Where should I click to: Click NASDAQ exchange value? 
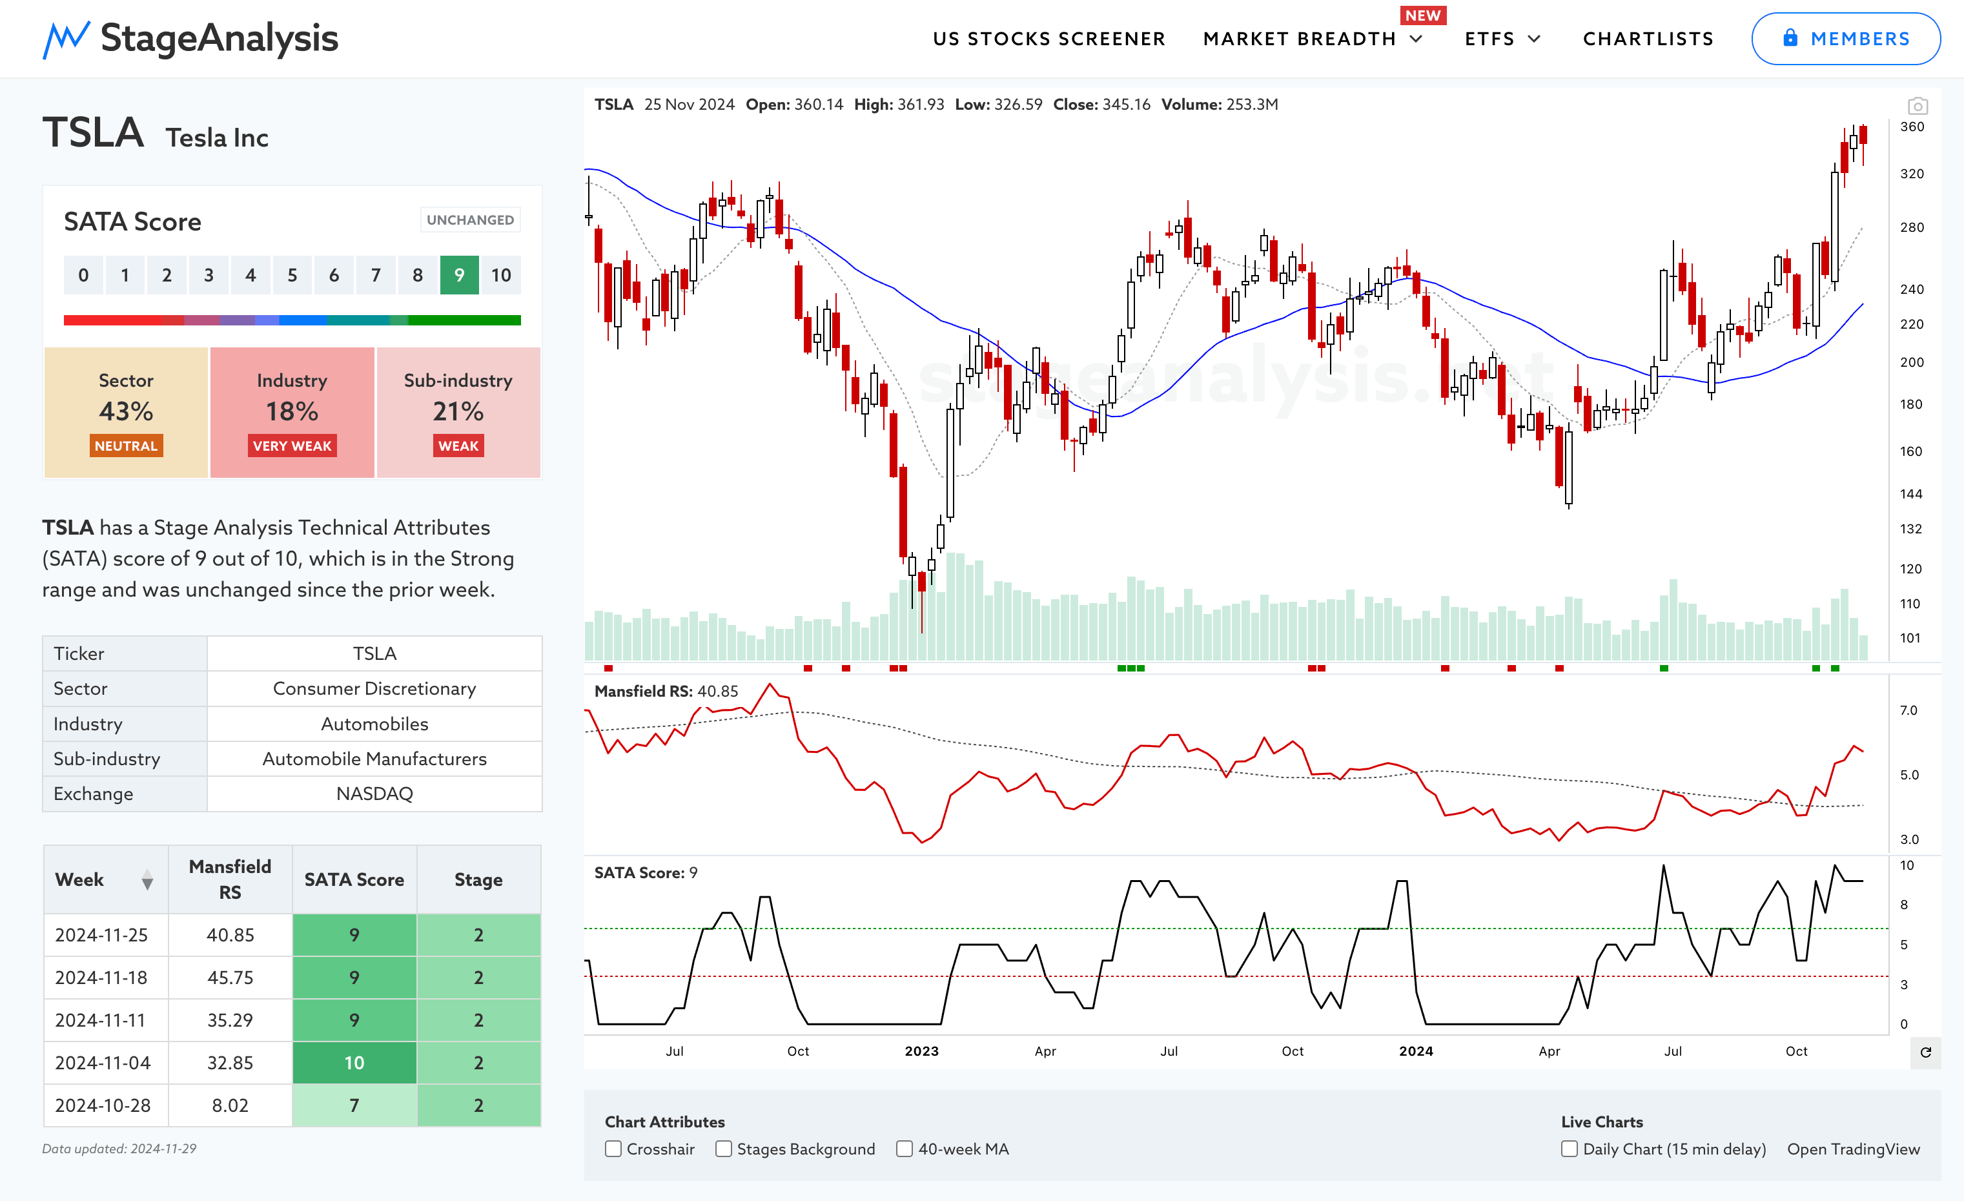pyautogui.click(x=374, y=794)
